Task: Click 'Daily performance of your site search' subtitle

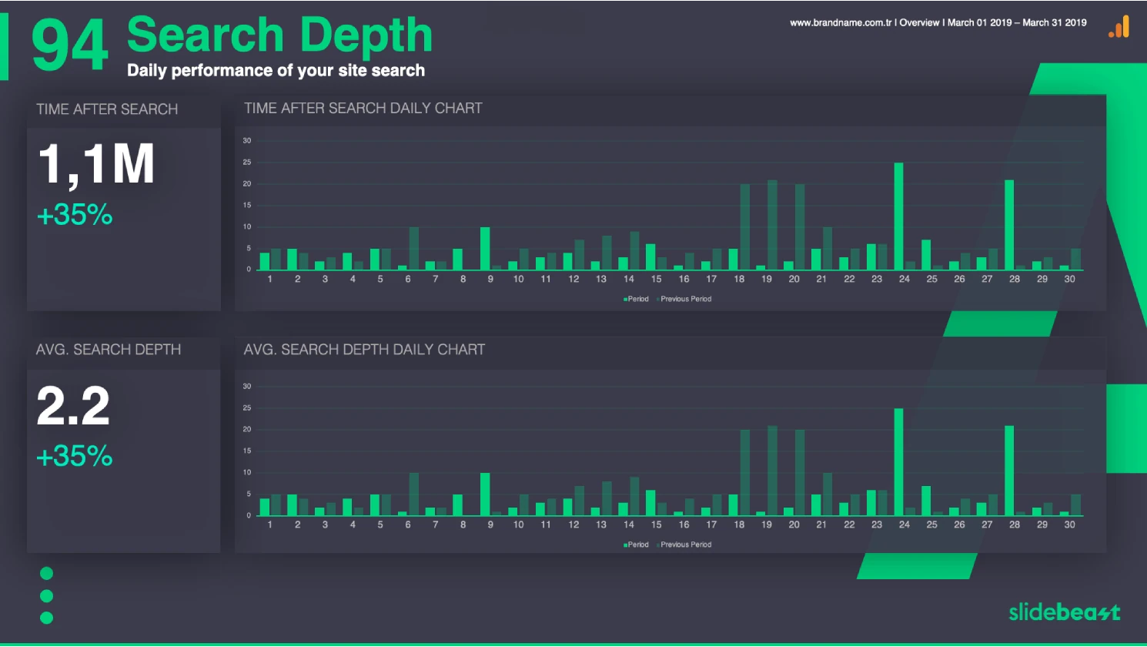Action: 276,70
